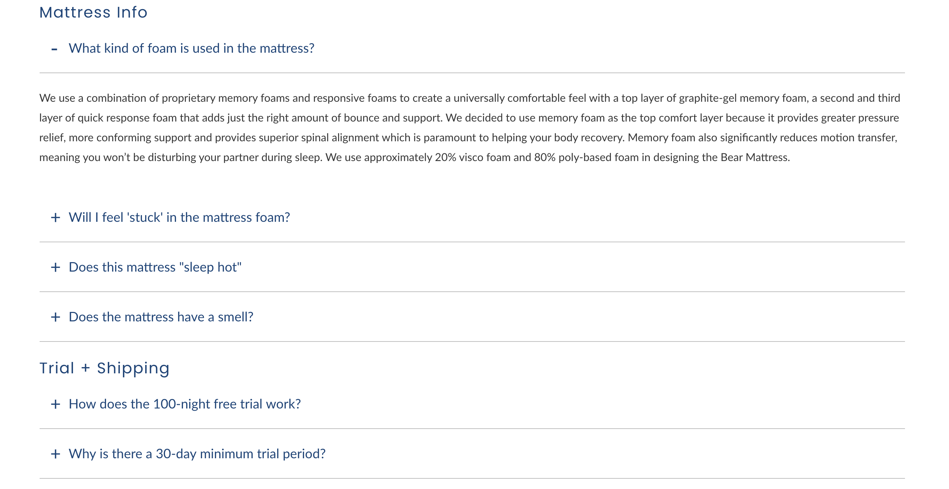Image resolution: width=949 pixels, height=489 pixels.
Task: Expand 'Will I feel stuck' question text
Action: (x=179, y=217)
